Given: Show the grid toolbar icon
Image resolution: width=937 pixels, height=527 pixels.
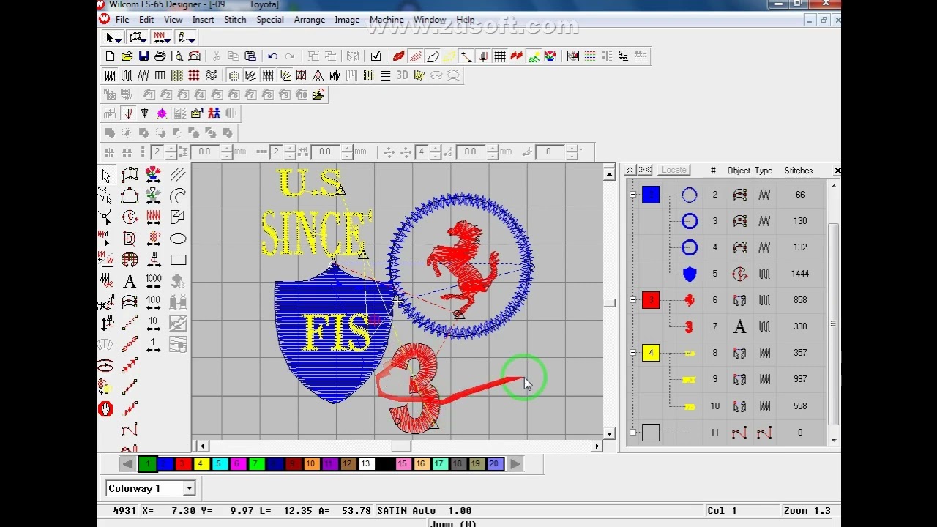Looking at the screenshot, I should [x=500, y=56].
